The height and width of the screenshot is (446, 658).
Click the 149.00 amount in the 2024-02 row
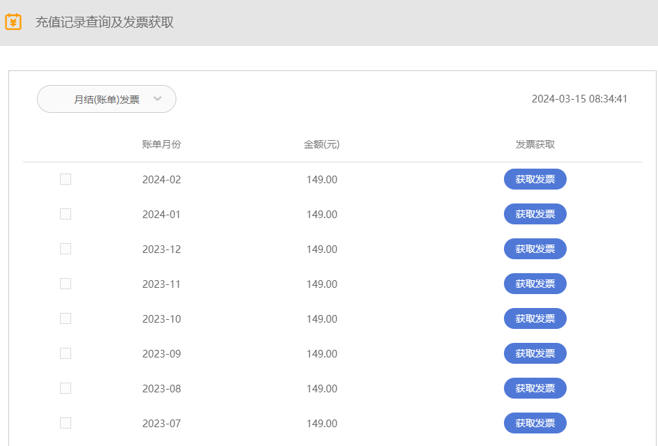tap(322, 180)
